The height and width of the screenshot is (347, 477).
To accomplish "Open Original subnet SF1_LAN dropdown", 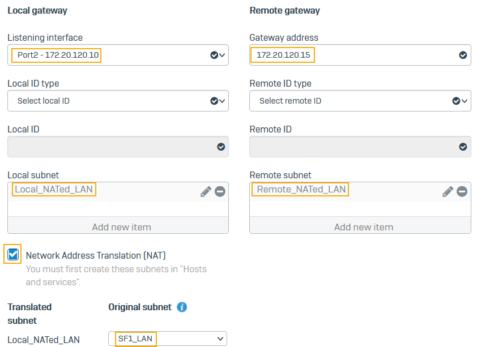I will (x=168, y=339).
